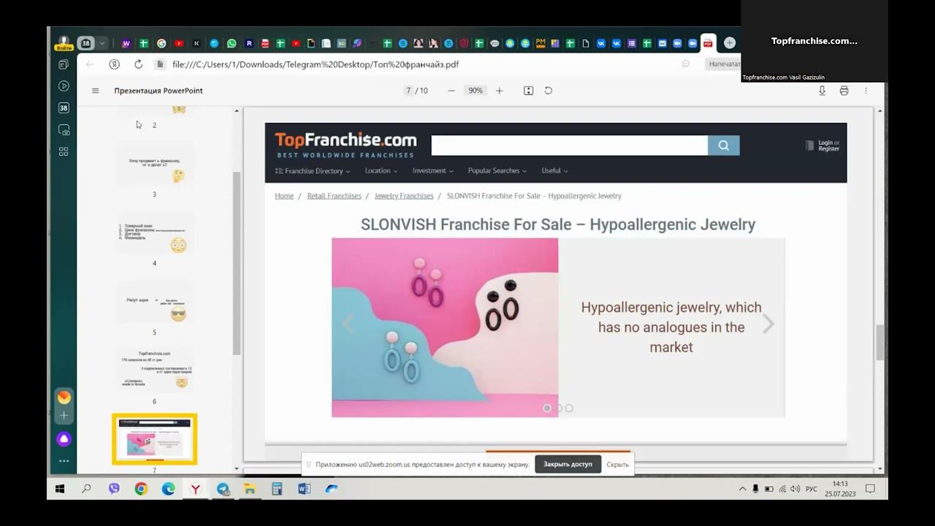This screenshot has height=526, width=935.
Task: Open the PDF viewer sidebar hamburger menu
Action: 95,91
